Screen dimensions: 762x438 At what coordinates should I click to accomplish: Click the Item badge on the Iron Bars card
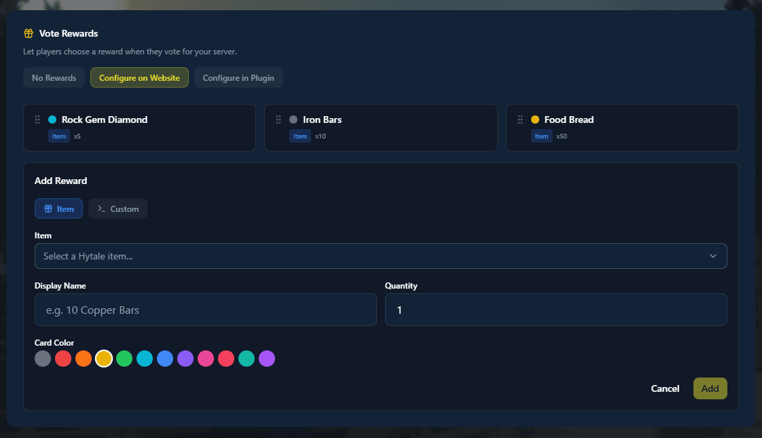[300, 136]
